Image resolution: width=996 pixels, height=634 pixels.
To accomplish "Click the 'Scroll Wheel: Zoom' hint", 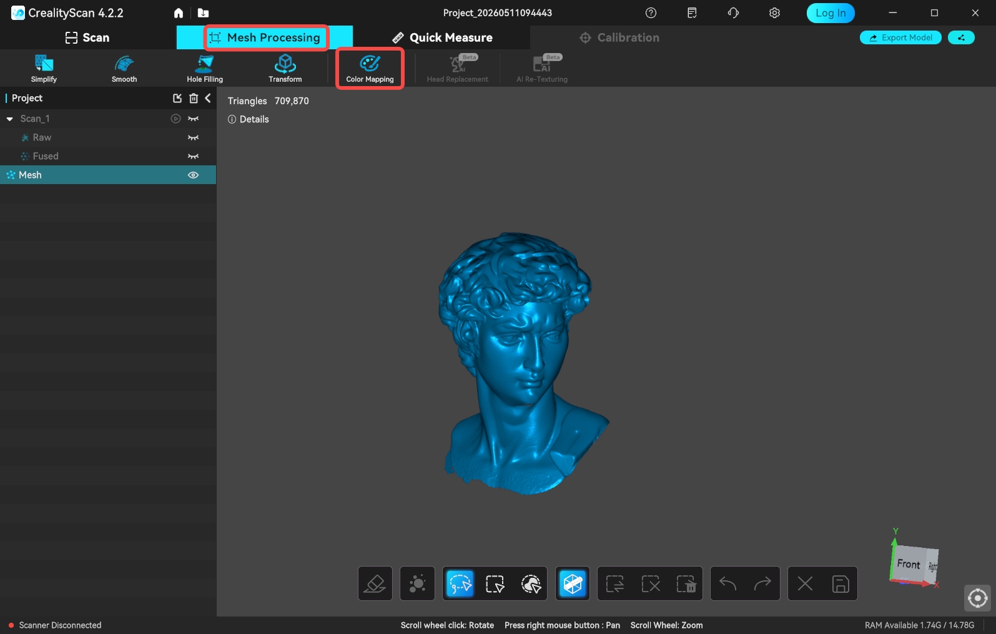I will tap(666, 625).
